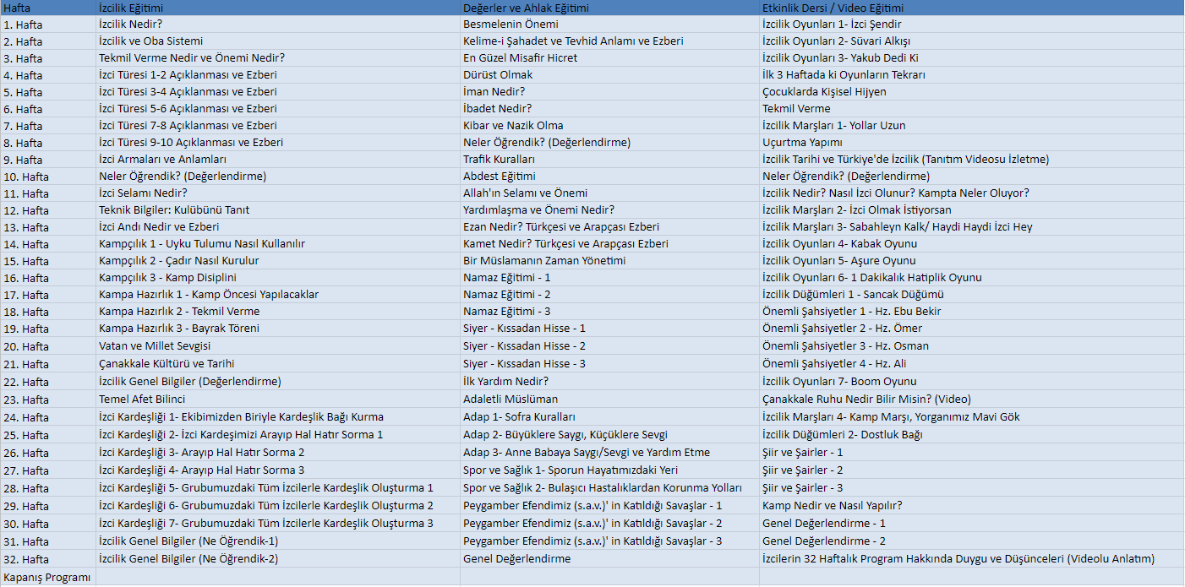Click 'Ezan Nedir? Türkçesi ve Arapçası Ezberi'

609,227
